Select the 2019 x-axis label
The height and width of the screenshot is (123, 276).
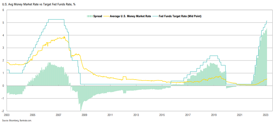214,115
